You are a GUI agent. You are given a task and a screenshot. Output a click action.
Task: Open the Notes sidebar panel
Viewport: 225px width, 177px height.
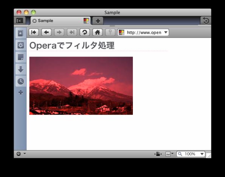click(x=21, y=57)
